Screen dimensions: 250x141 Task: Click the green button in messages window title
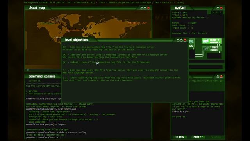(x=218, y=76)
